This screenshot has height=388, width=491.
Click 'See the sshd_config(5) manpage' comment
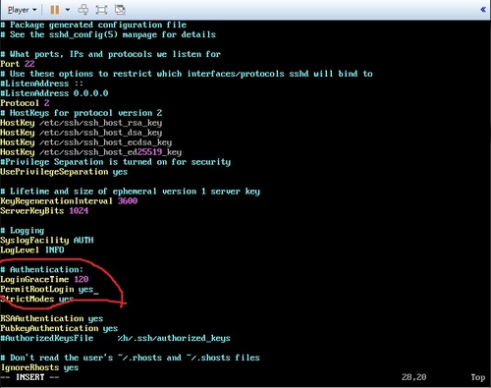(108, 34)
